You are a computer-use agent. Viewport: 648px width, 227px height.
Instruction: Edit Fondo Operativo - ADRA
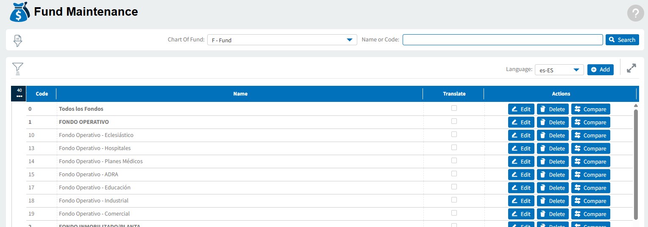pyautogui.click(x=521, y=175)
